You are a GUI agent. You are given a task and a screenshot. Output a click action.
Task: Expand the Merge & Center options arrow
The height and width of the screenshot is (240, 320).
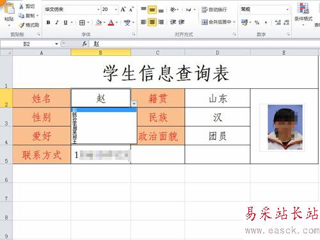click(234, 22)
